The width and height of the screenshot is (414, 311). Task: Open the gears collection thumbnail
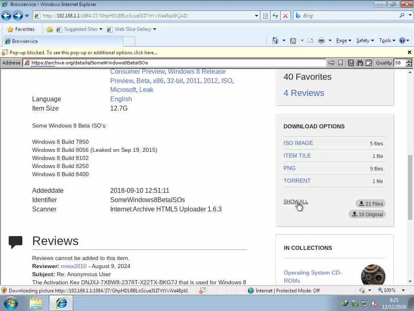(x=373, y=275)
